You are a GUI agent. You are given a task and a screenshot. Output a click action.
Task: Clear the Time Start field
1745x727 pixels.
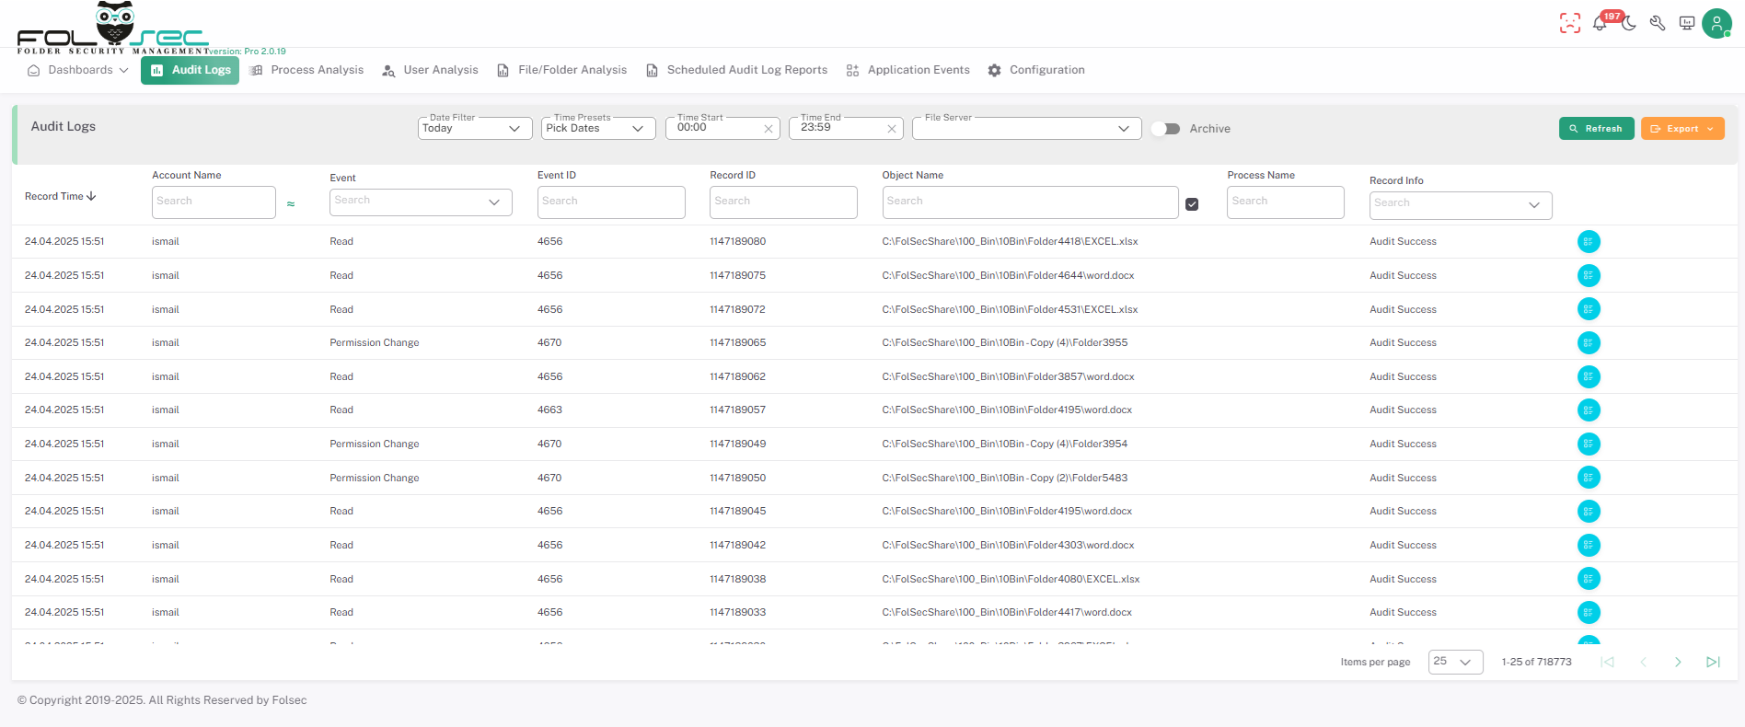pyautogui.click(x=768, y=129)
